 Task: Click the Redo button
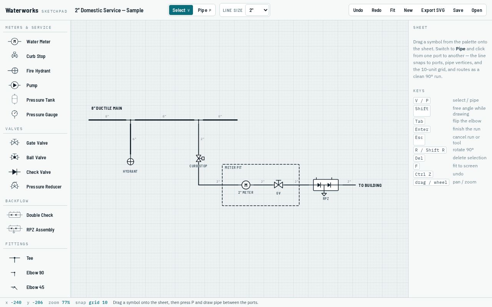pos(377,10)
